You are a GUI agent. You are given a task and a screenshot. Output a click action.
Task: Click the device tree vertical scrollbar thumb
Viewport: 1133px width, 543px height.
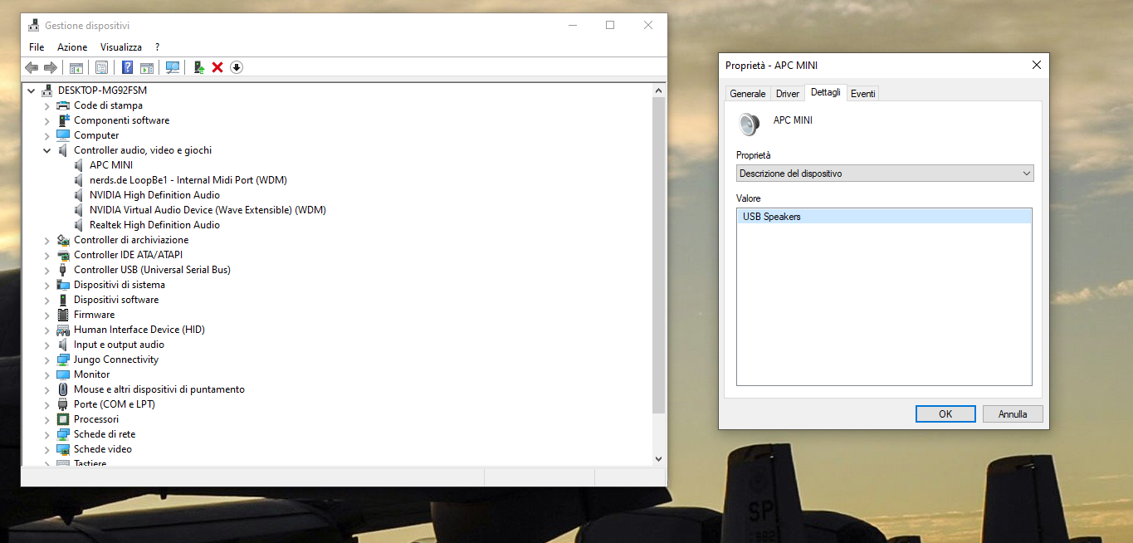[x=659, y=255]
